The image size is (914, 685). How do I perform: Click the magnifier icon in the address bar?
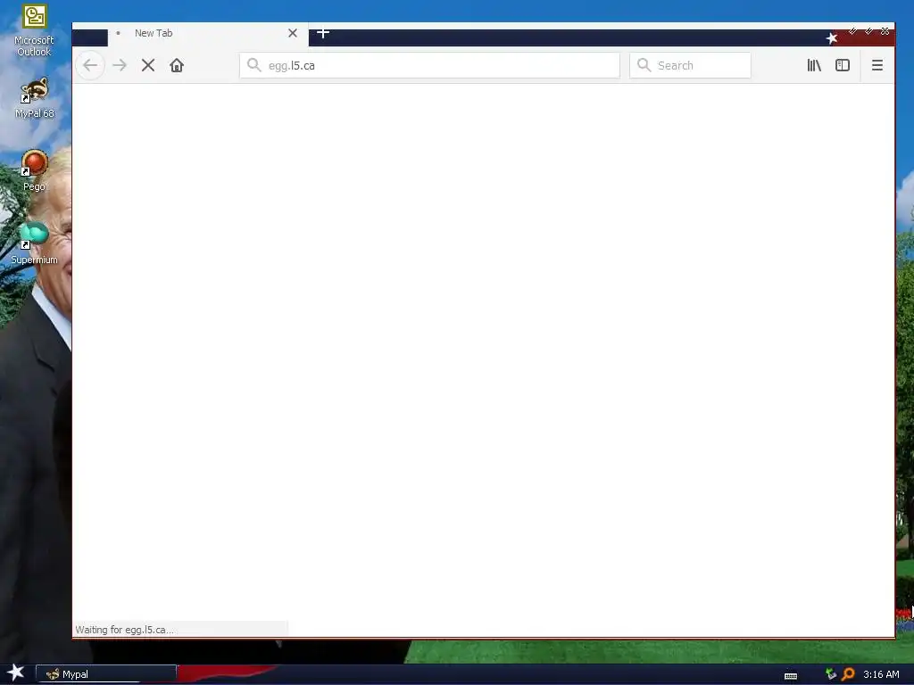click(x=254, y=64)
